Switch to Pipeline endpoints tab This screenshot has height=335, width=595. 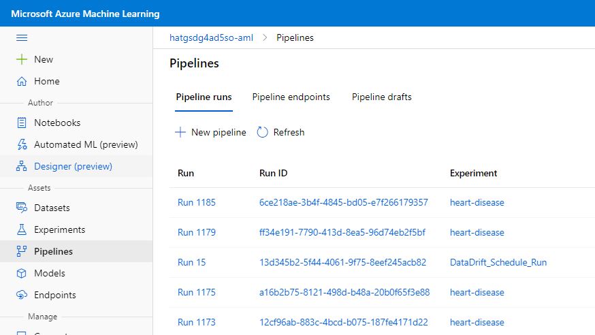[x=291, y=97]
